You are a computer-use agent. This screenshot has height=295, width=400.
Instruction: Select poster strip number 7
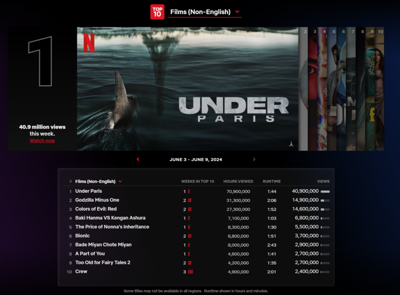(351, 89)
